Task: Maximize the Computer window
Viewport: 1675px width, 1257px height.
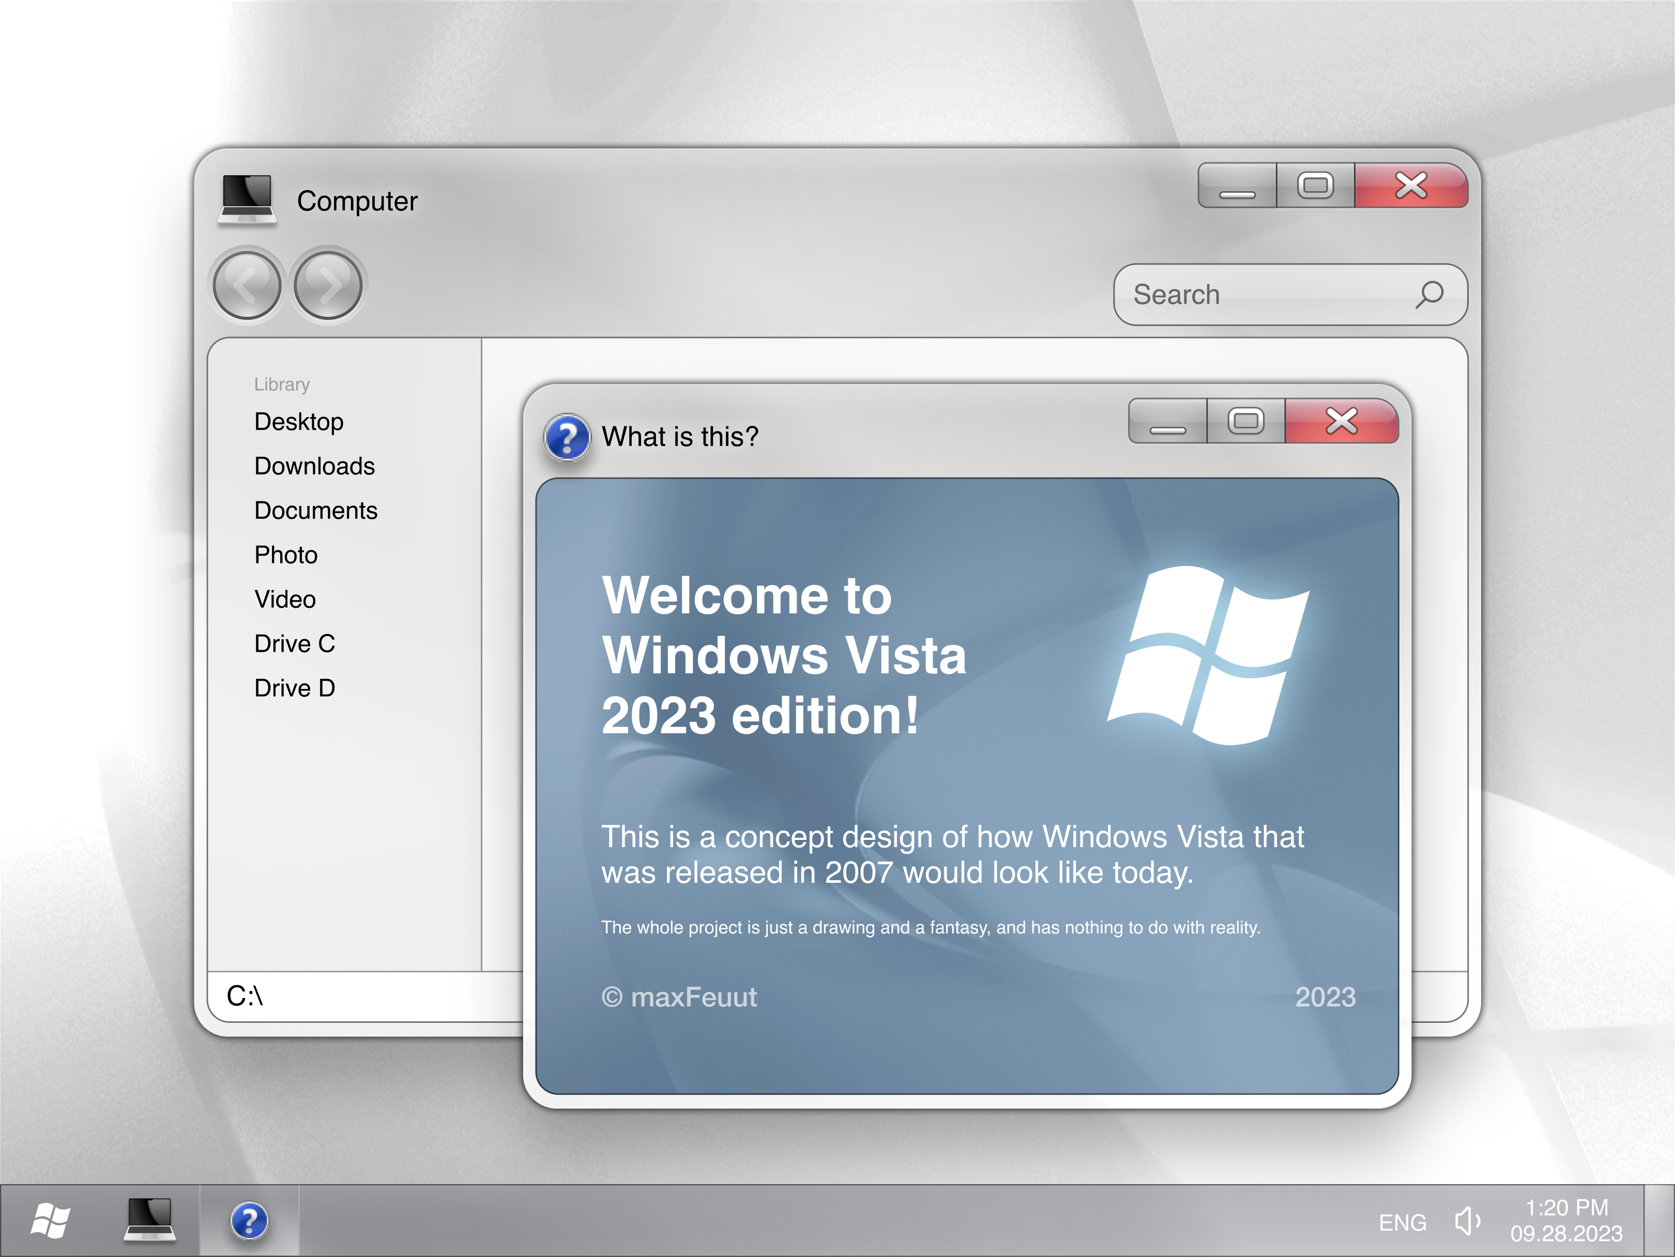Action: point(1315,185)
